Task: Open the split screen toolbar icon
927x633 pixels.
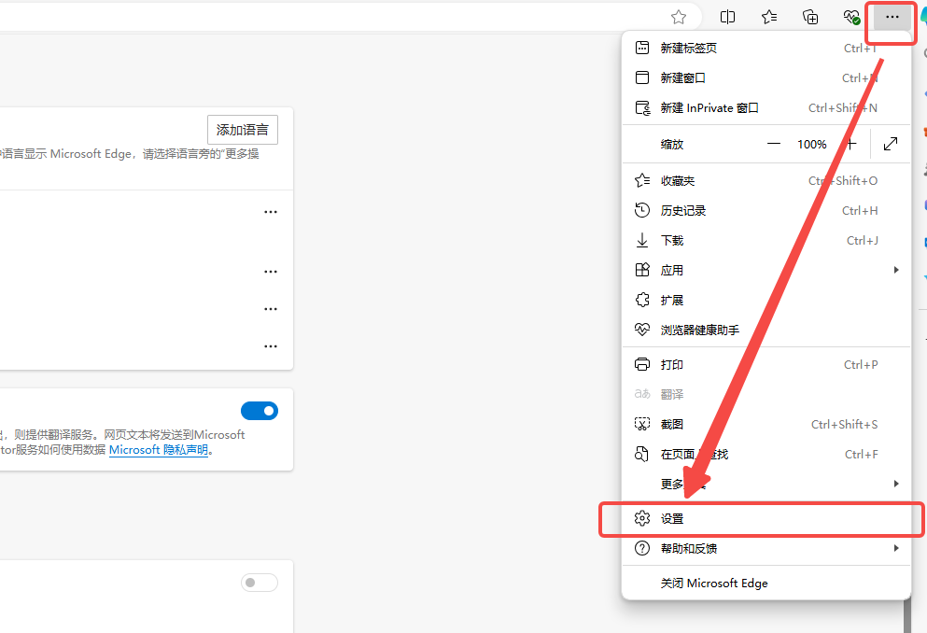Action: coord(728,17)
